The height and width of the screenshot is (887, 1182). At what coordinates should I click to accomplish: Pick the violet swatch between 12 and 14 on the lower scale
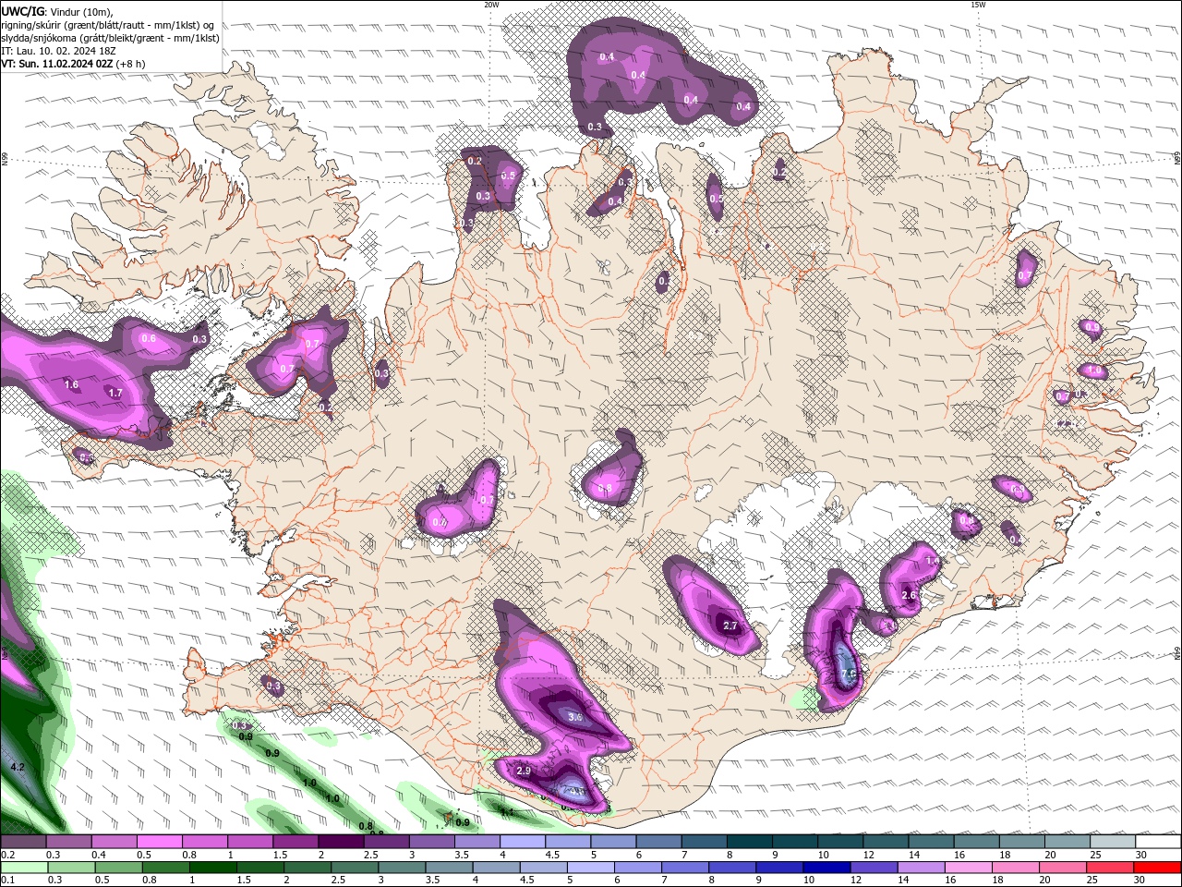pos(874,868)
